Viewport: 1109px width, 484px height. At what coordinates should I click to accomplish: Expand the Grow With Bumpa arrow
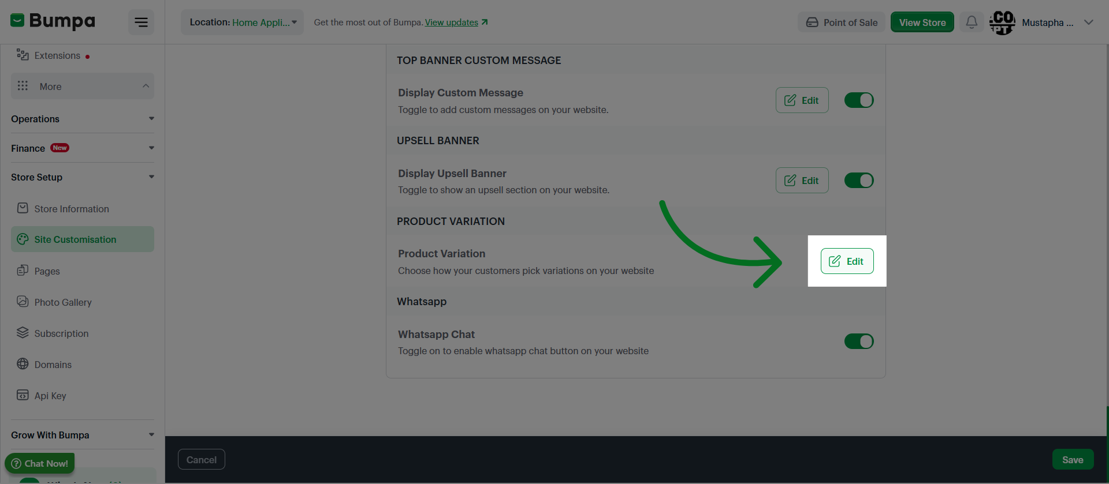point(151,435)
